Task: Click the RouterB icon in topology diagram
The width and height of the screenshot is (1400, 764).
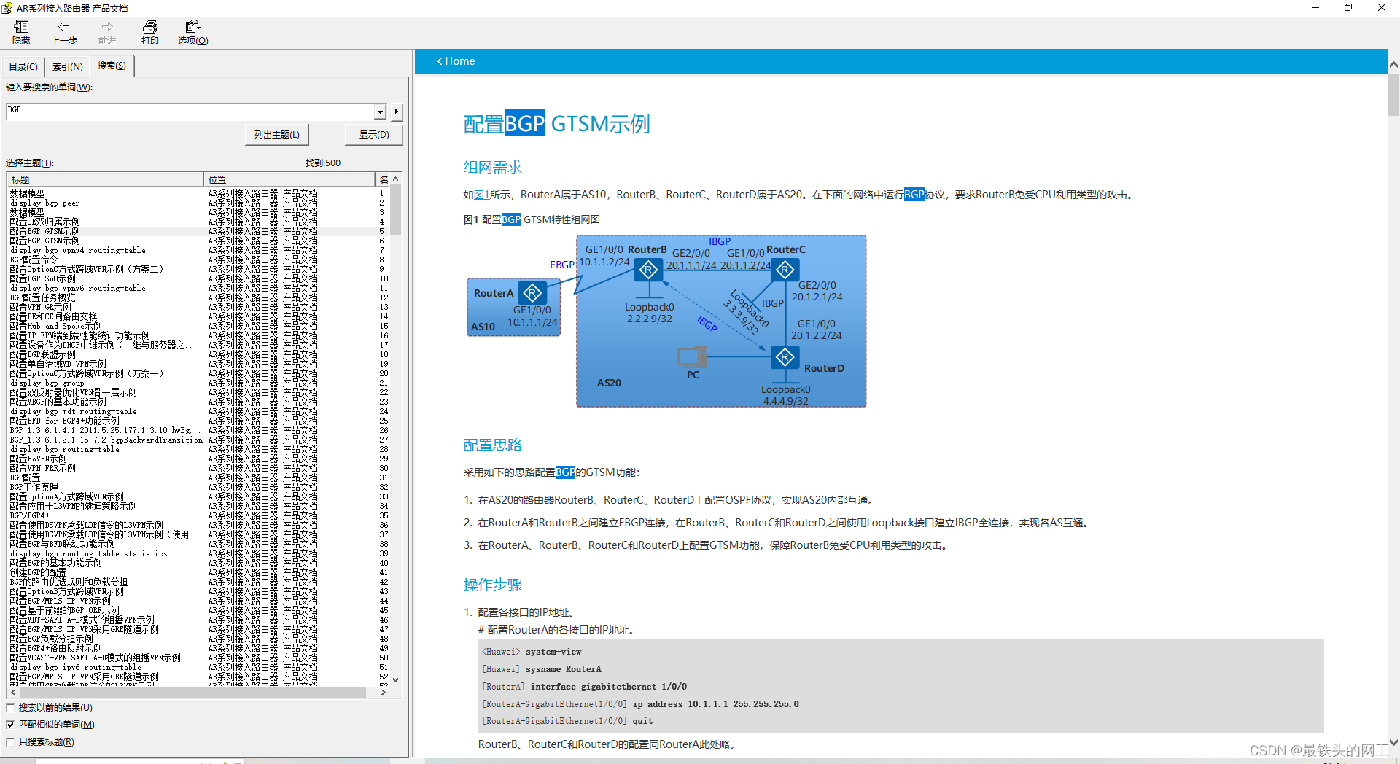Action: [x=648, y=270]
